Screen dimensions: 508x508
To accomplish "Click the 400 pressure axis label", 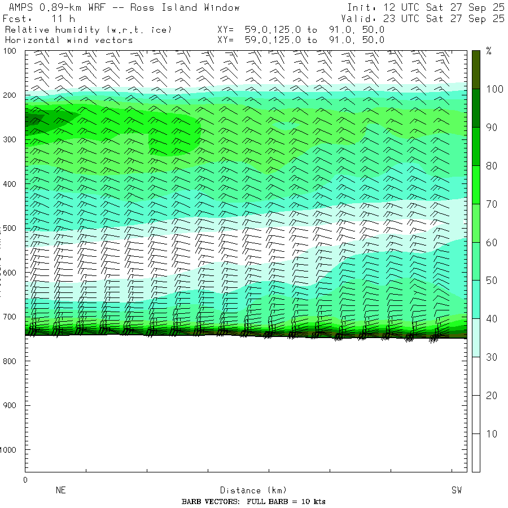I will [10, 184].
